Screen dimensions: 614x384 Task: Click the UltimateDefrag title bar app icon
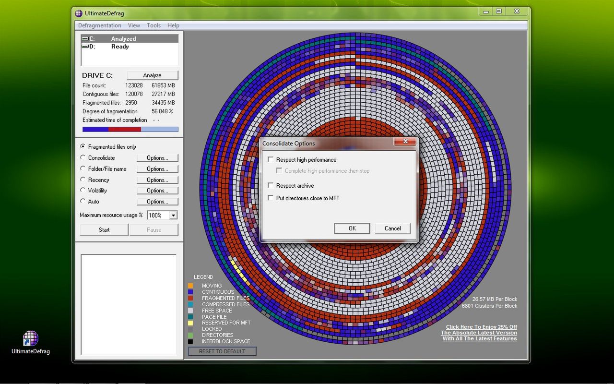pyautogui.click(x=79, y=13)
